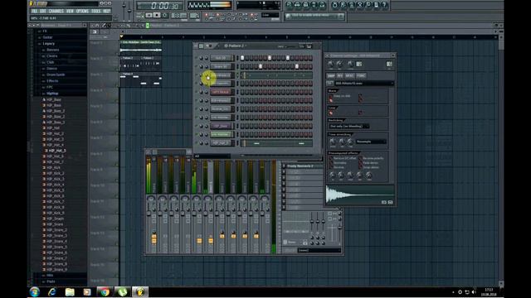Click the first step of Kick channel
Image resolution: width=531 pixels, height=298 pixels.
[x=242, y=58]
